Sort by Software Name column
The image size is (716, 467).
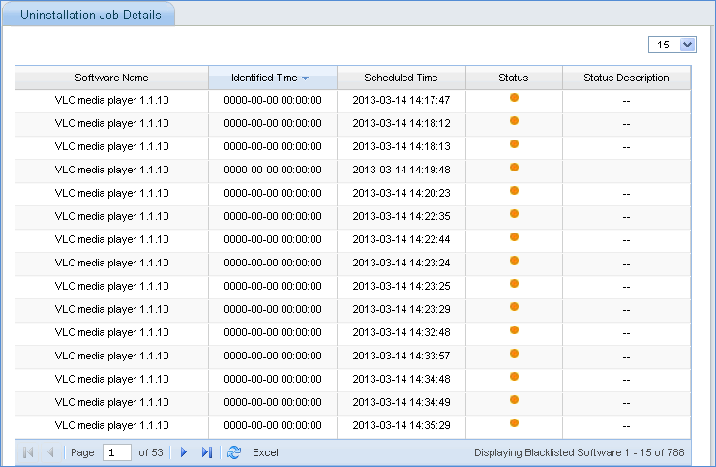[x=111, y=78]
